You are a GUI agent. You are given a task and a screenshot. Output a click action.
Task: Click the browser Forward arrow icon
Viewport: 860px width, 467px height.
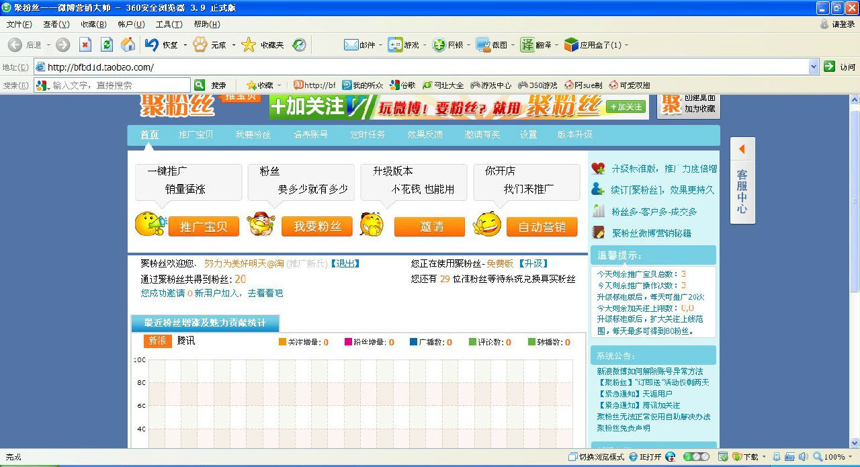pyautogui.click(x=62, y=45)
